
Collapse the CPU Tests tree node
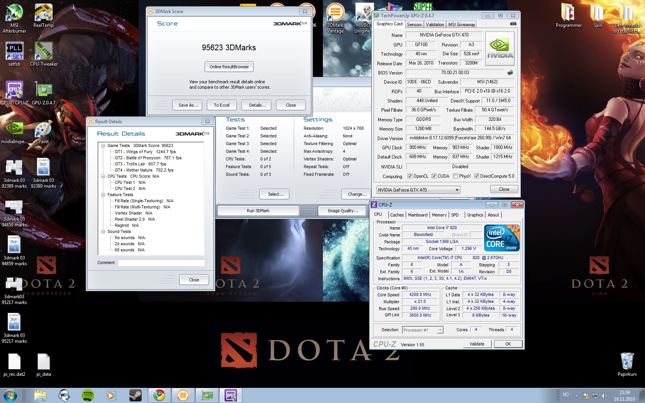click(x=103, y=176)
